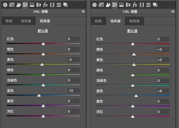Open Presets icon in left panel
Screen dimensions: 179x128
(x=59, y=5)
